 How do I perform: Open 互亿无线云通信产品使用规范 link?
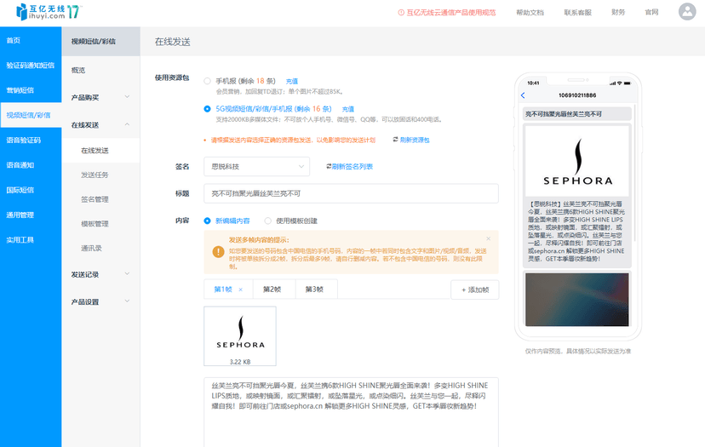(x=451, y=13)
